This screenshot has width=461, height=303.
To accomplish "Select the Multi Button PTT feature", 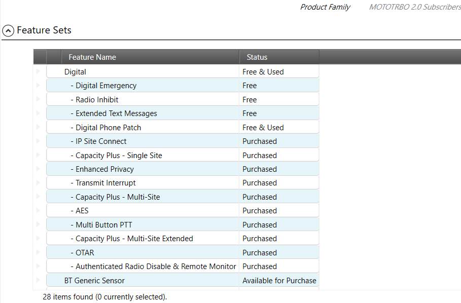I will pyautogui.click(x=103, y=225).
